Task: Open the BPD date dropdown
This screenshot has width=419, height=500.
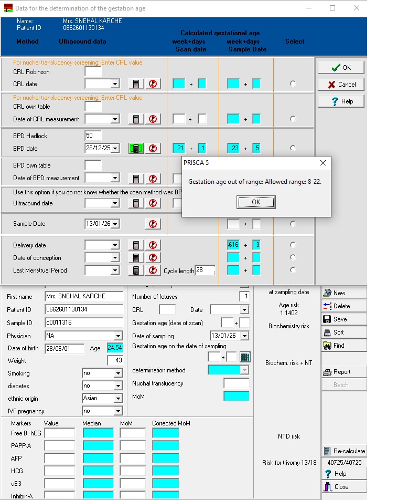Action: pyautogui.click(x=115, y=149)
